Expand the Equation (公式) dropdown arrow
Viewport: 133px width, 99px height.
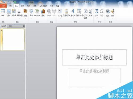[97, 18]
